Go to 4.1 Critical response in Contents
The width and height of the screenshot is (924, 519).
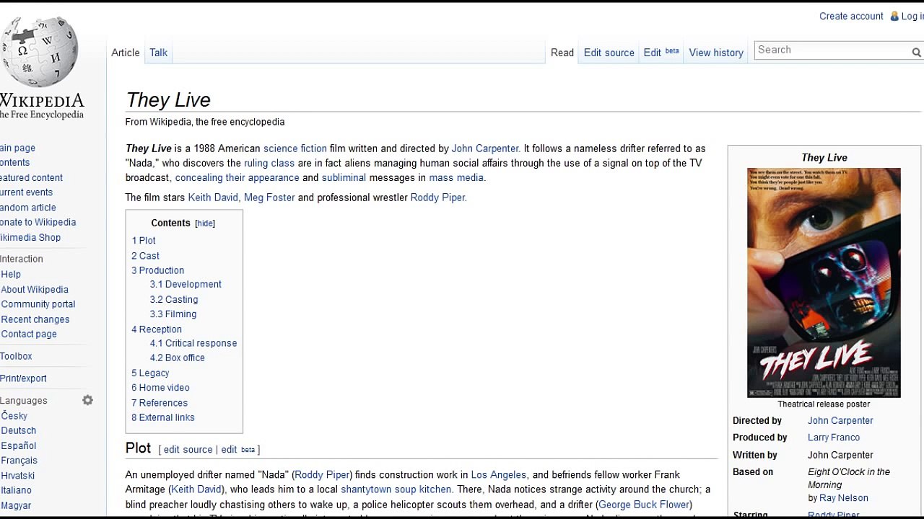point(193,343)
